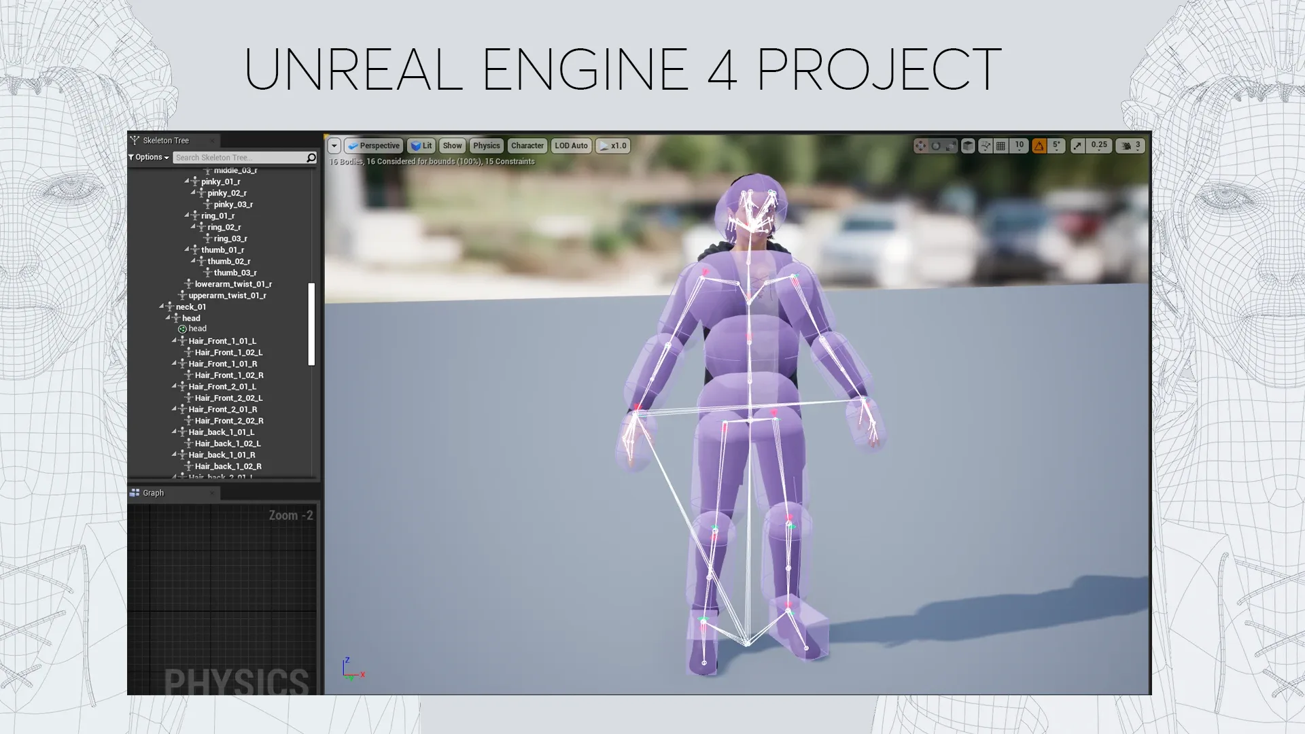Close the Skeleton Tree tab
1305x734 pixels.
point(212,141)
